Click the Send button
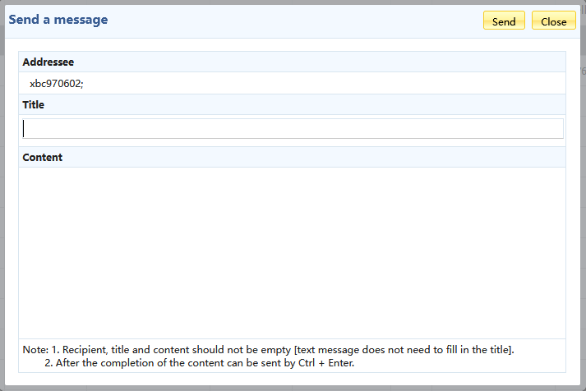Screen dimensions: 586x391 (x=504, y=21)
